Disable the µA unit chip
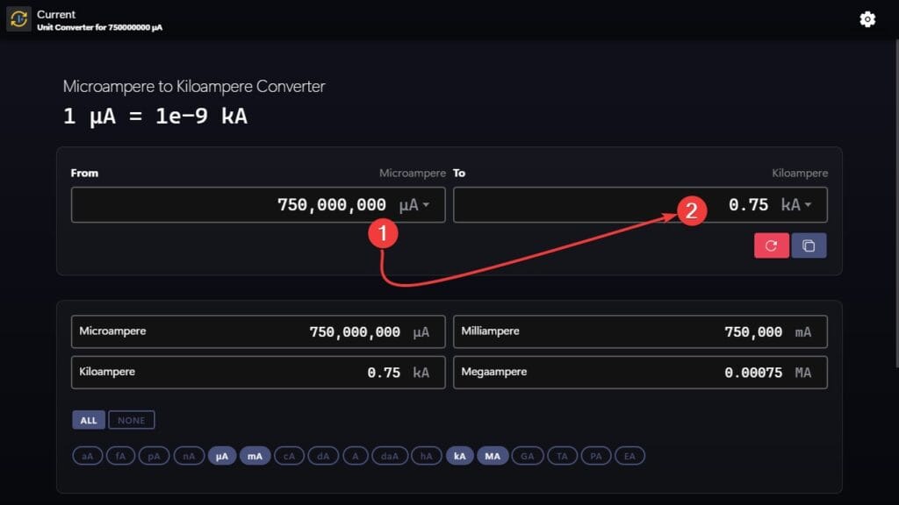Screen dimensions: 899x505 tap(222, 456)
